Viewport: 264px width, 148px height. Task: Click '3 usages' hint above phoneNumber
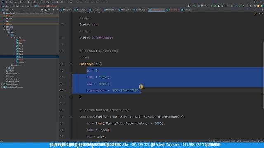pos(85,31)
